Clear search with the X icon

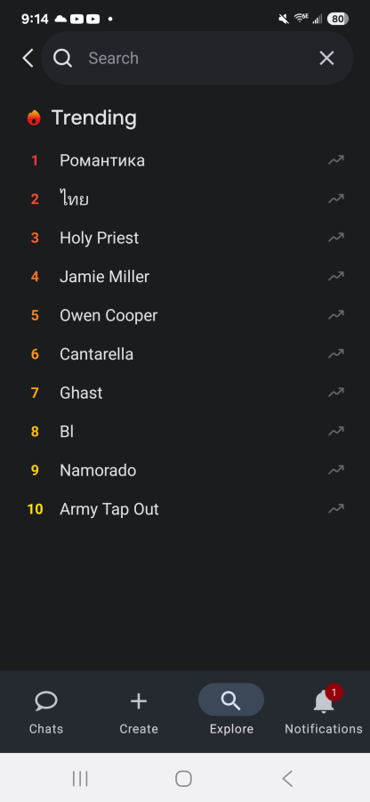tap(326, 59)
